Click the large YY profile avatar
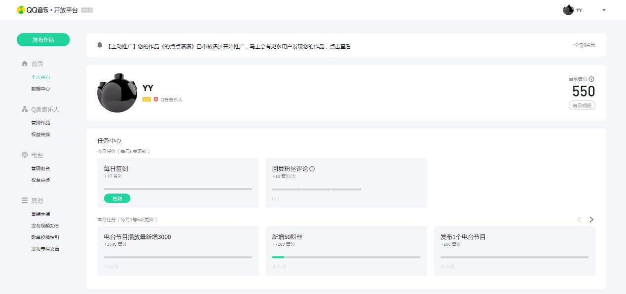The width and height of the screenshot is (626, 294). coord(117,93)
